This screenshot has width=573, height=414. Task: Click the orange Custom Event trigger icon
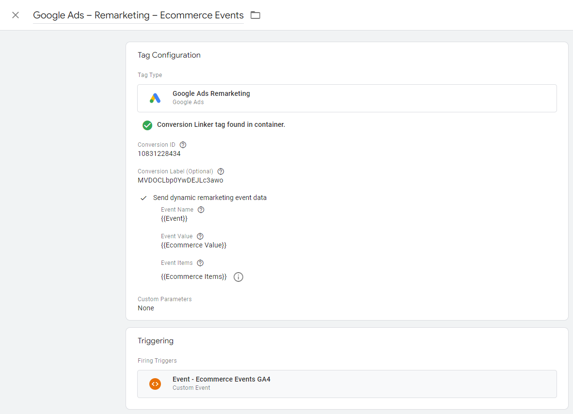tap(155, 384)
